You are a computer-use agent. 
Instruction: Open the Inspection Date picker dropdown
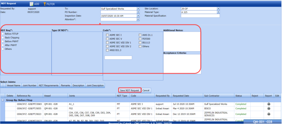tap(138, 16)
